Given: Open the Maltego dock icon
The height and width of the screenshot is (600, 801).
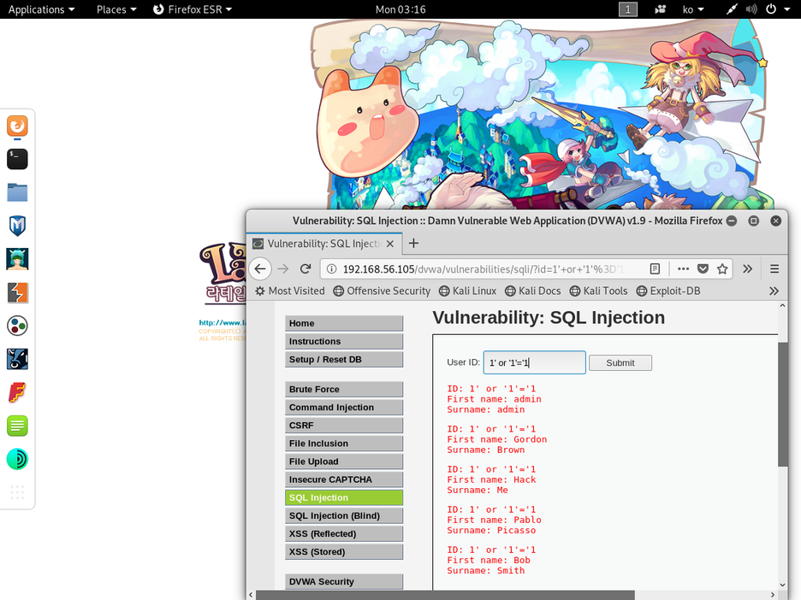Looking at the screenshot, I should [x=17, y=326].
